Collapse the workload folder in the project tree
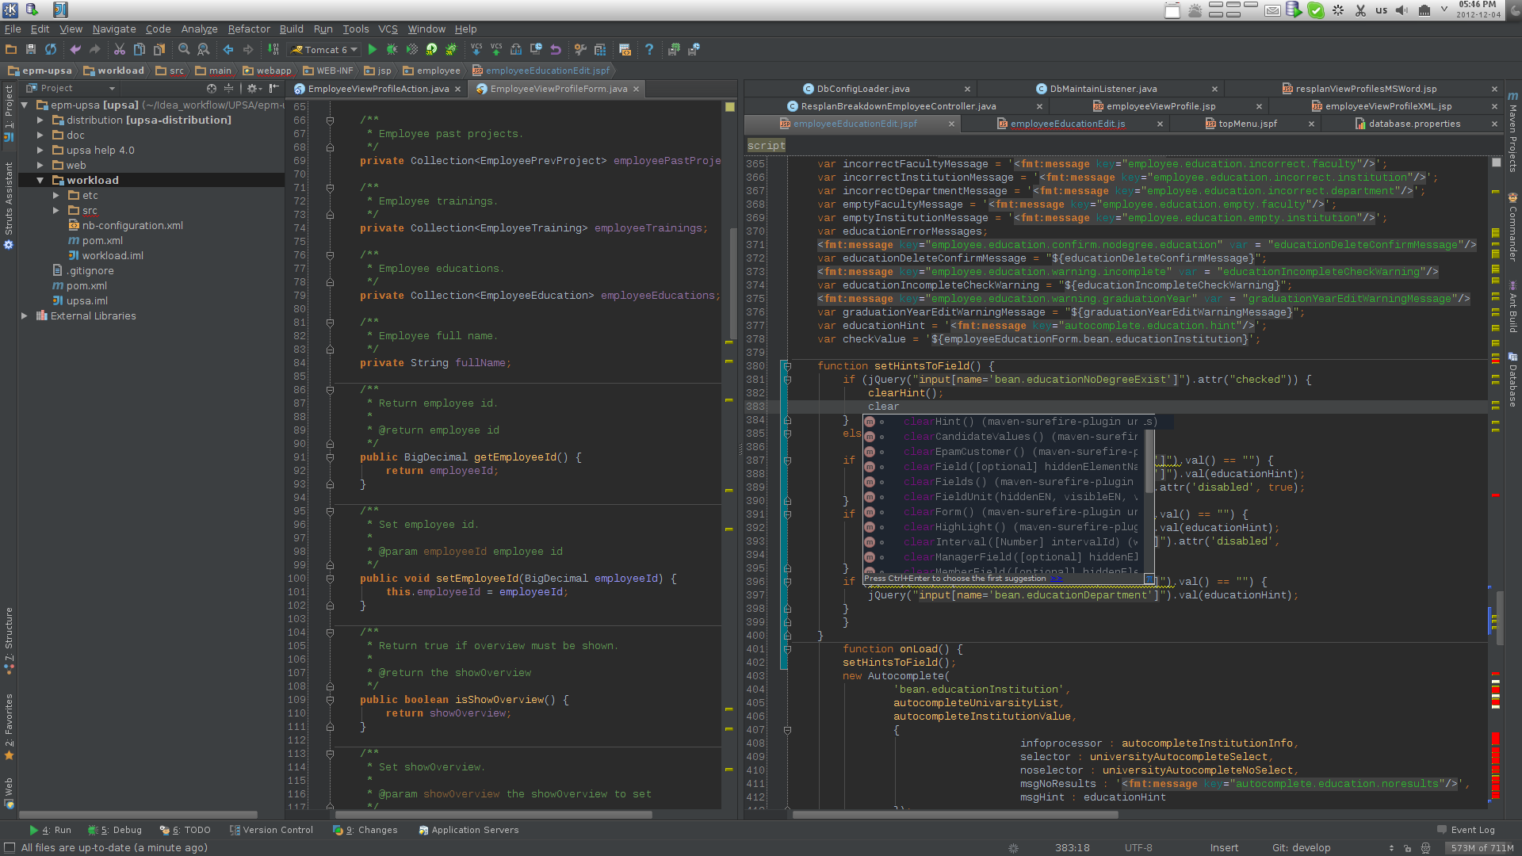This screenshot has width=1522, height=856. click(x=40, y=180)
